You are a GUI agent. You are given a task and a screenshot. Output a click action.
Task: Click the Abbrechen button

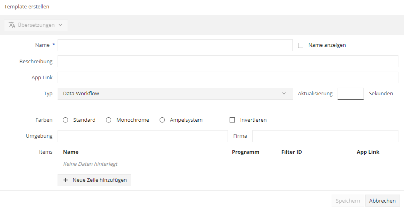point(382,201)
